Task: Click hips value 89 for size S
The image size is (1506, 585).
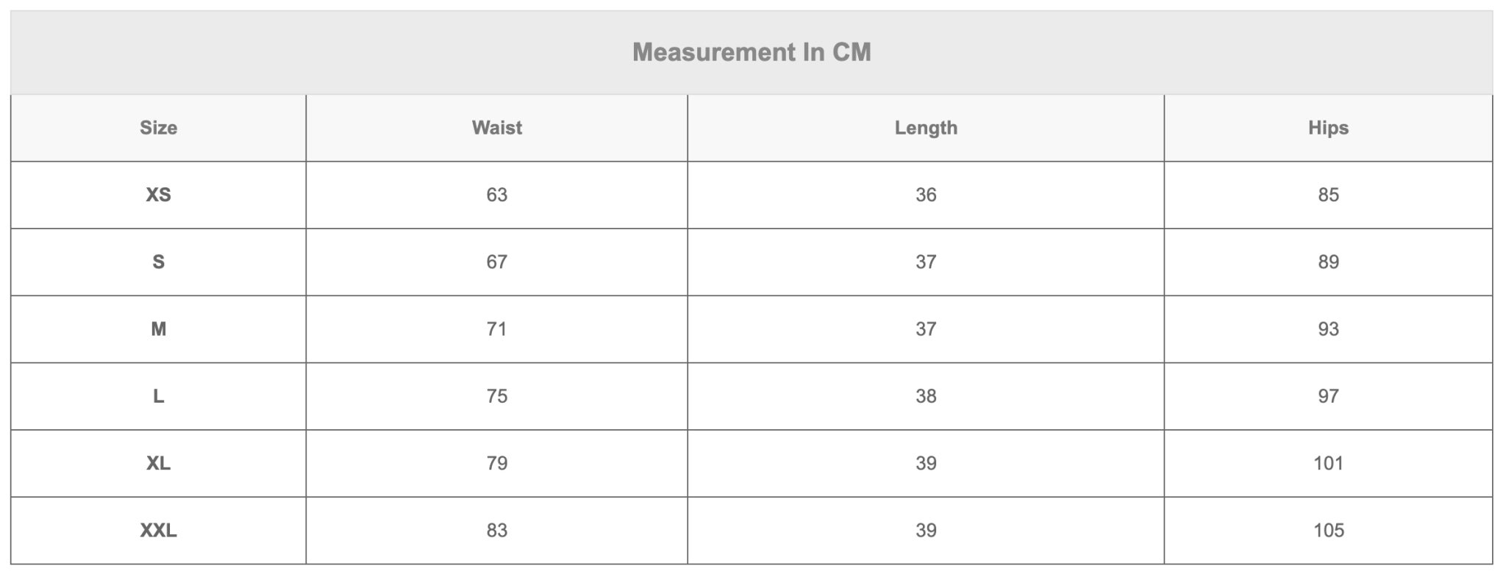Action: coord(1328,262)
